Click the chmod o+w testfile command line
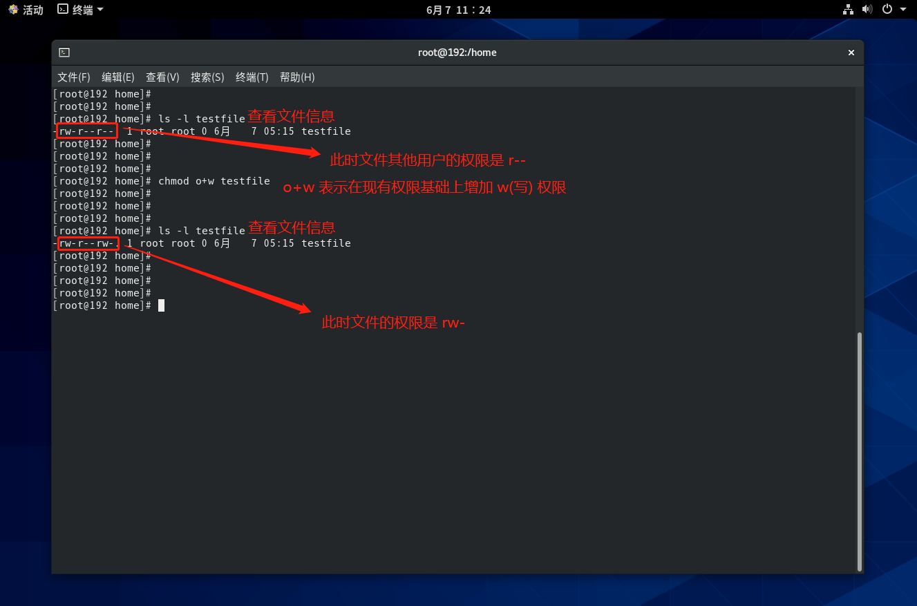This screenshot has height=606, width=917. click(x=214, y=181)
